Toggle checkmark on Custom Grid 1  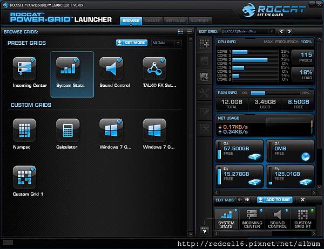point(33,169)
